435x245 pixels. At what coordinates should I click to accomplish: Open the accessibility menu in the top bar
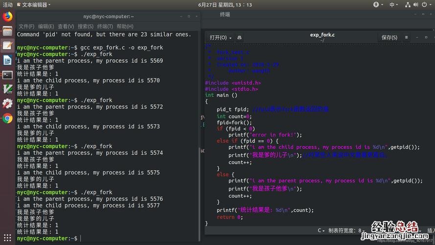pos(376,4)
